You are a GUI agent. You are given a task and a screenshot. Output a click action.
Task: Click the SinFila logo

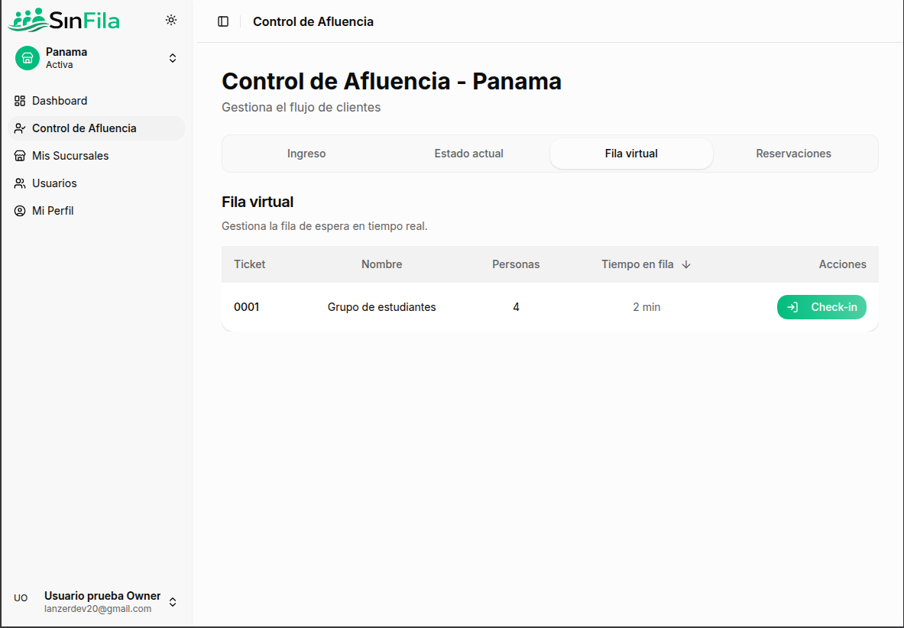64,20
